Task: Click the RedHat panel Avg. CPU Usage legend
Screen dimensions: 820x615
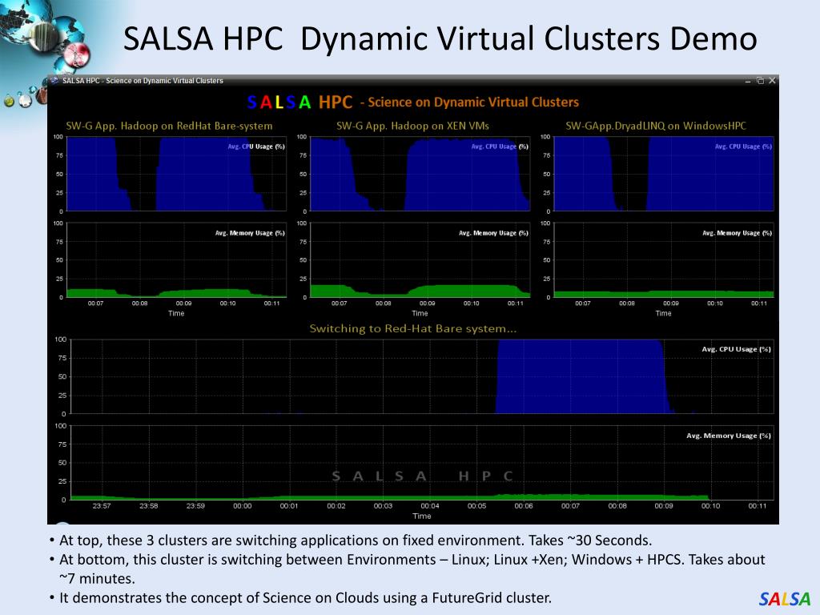Action: [256, 147]
